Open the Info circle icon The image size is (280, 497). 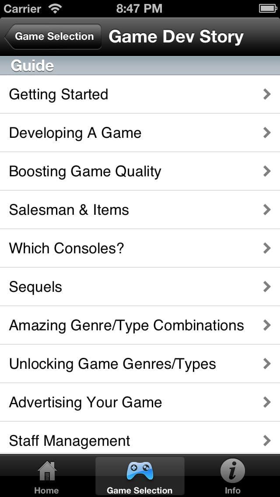(233, 471)
